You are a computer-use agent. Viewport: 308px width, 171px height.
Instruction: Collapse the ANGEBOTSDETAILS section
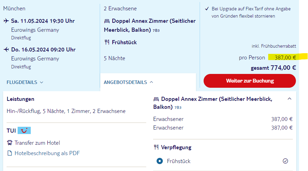pos(151,82)
